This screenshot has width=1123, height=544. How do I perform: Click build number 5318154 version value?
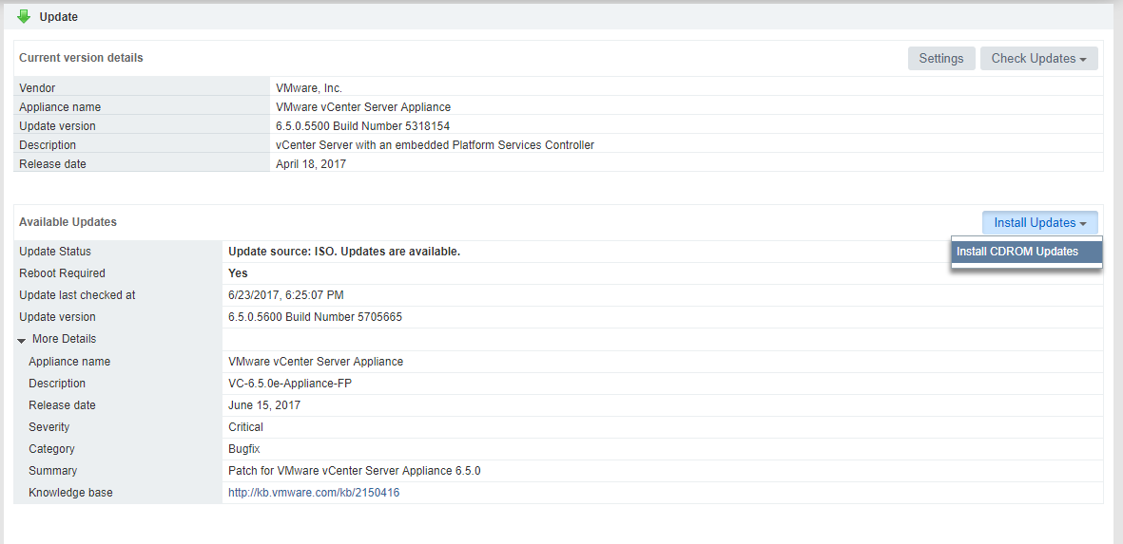tap(362, 126)
